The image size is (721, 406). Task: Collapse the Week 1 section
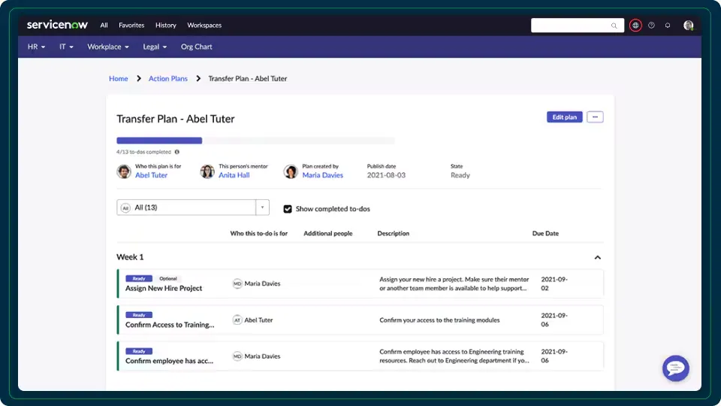(x=598, y=257)
